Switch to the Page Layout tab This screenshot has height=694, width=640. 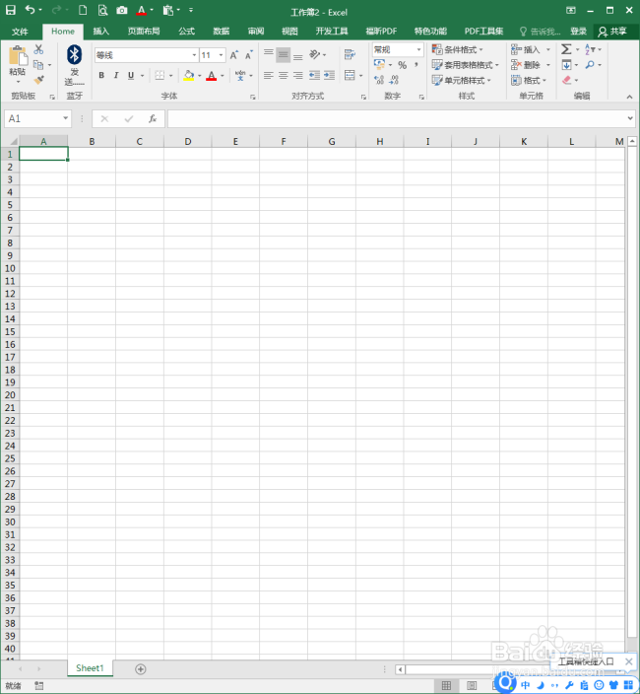(144, 31)
